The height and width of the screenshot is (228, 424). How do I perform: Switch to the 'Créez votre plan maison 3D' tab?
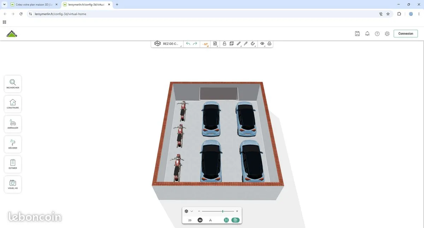pyautogui.click(x=34, y=5)
